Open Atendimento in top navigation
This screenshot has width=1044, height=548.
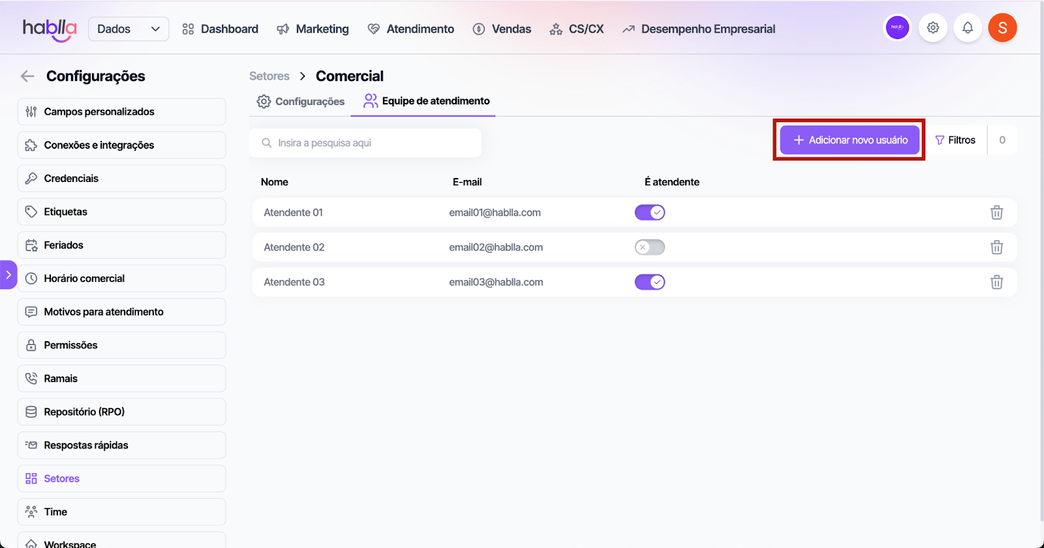[x=411, y=29]
